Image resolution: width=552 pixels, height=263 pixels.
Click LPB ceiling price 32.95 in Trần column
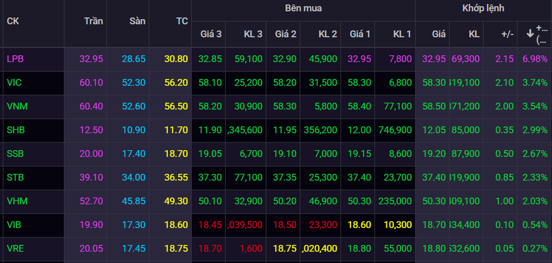point(91,59)
